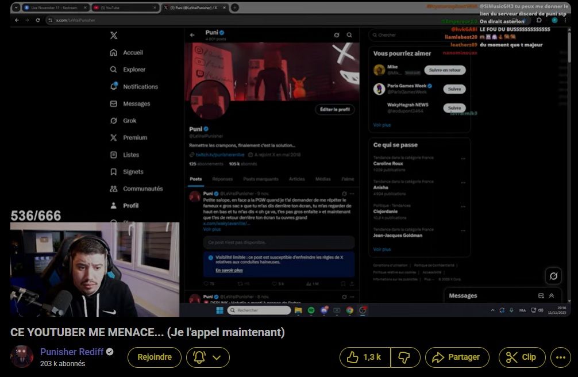
Task: Click the thumbs down dislike button
Action: click(405, 357)
